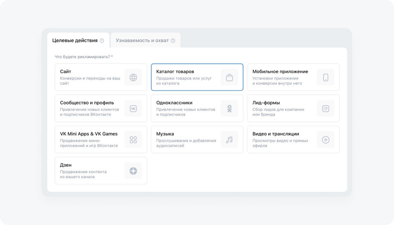Image resolution: width=394 pixels, height=225 pixels.
Task: Click text 'Привлечение новых клиентов и подписчиков ВКонтакте'
Action: pos(89,112)
